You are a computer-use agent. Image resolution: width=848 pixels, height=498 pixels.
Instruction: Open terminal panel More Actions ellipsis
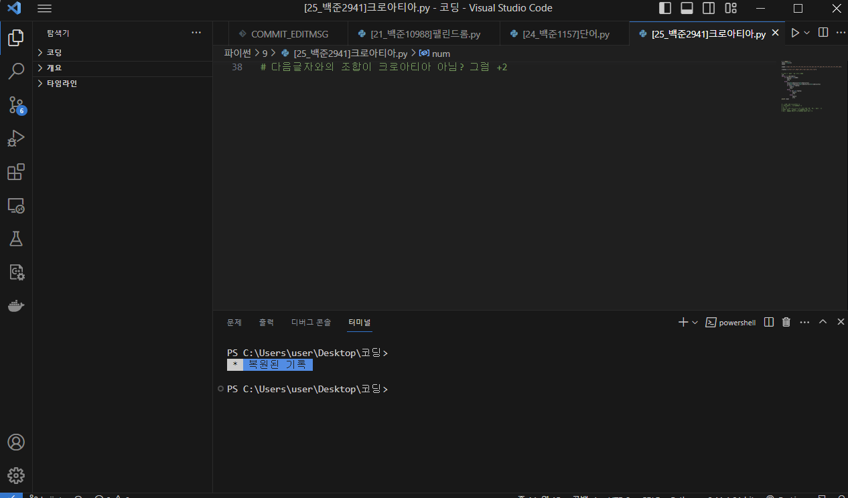pos(804,322)
